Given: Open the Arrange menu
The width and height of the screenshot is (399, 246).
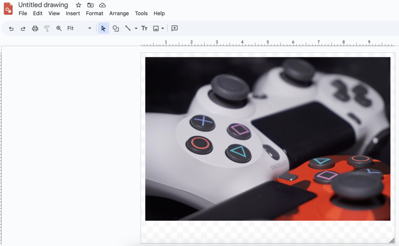Looking at the screenshot, I should [x=119, y=14].
